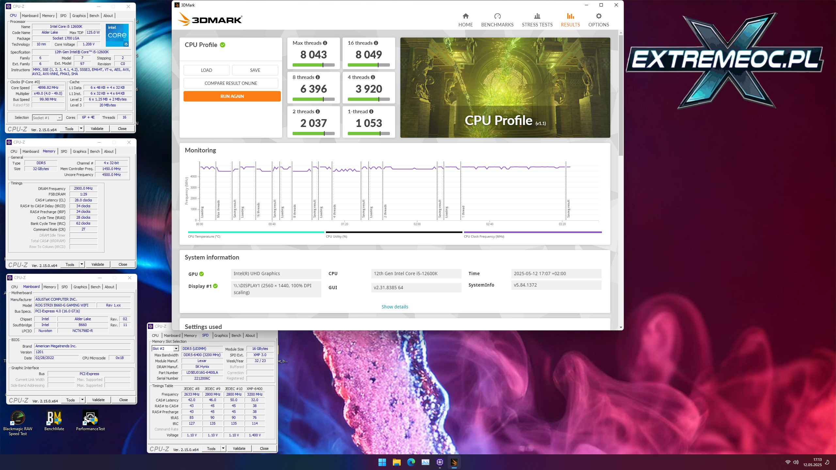Click the SAVE button in 3DMark
The image size is (836, 470).
[255, 70]
